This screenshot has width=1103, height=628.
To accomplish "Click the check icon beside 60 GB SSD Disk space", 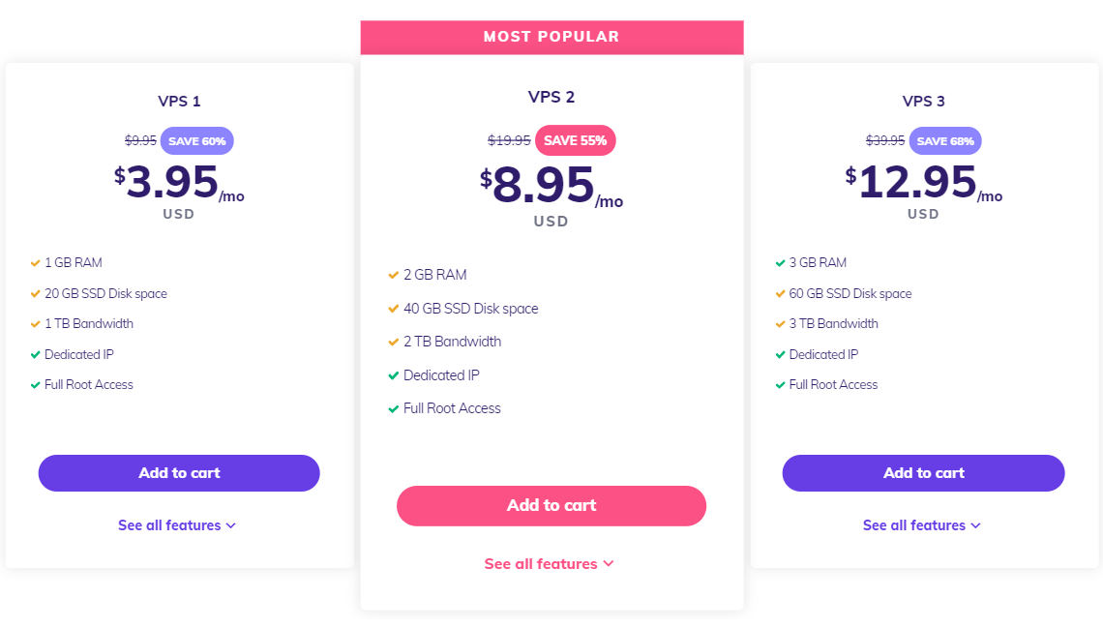I will [x=780, y=294].
